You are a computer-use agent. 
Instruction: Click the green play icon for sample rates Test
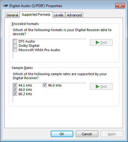pyautogui.click(x=97, y=87)
